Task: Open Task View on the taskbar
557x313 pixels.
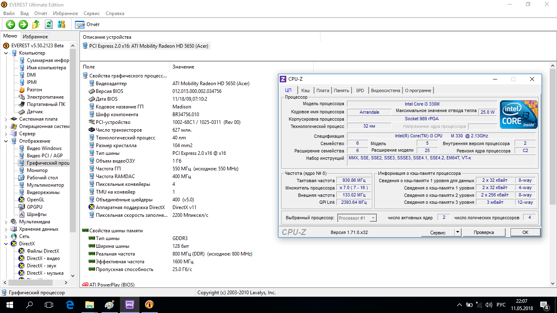Action: click(49, 304)
